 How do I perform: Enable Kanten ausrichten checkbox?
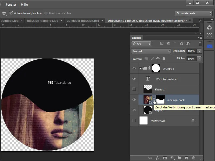46,13
